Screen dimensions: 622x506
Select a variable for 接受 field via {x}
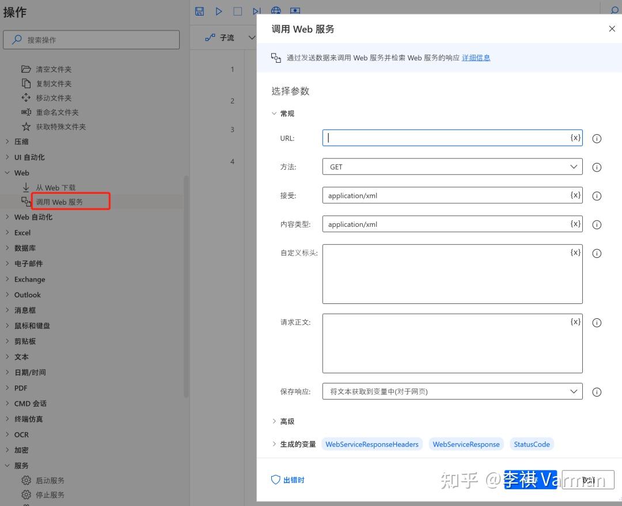pyautogui.click(x=575, y=195)
